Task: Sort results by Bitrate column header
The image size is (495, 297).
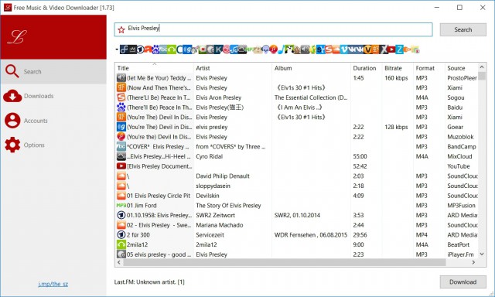Action: tap(398, 68)
